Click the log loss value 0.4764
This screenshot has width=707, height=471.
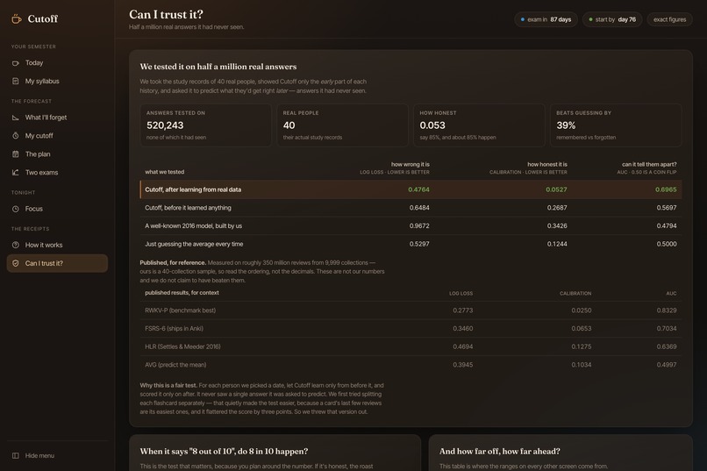[418, 189]
